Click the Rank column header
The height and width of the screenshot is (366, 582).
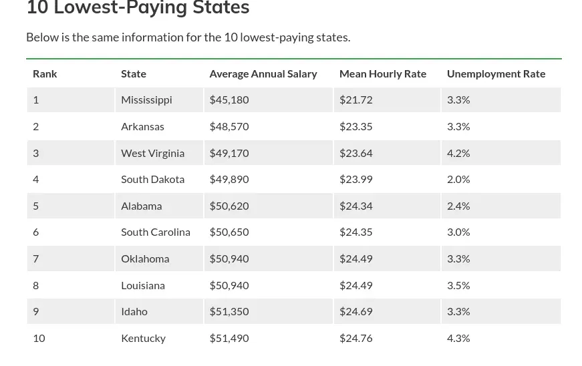pyautogui.click(x=45, y=73)
